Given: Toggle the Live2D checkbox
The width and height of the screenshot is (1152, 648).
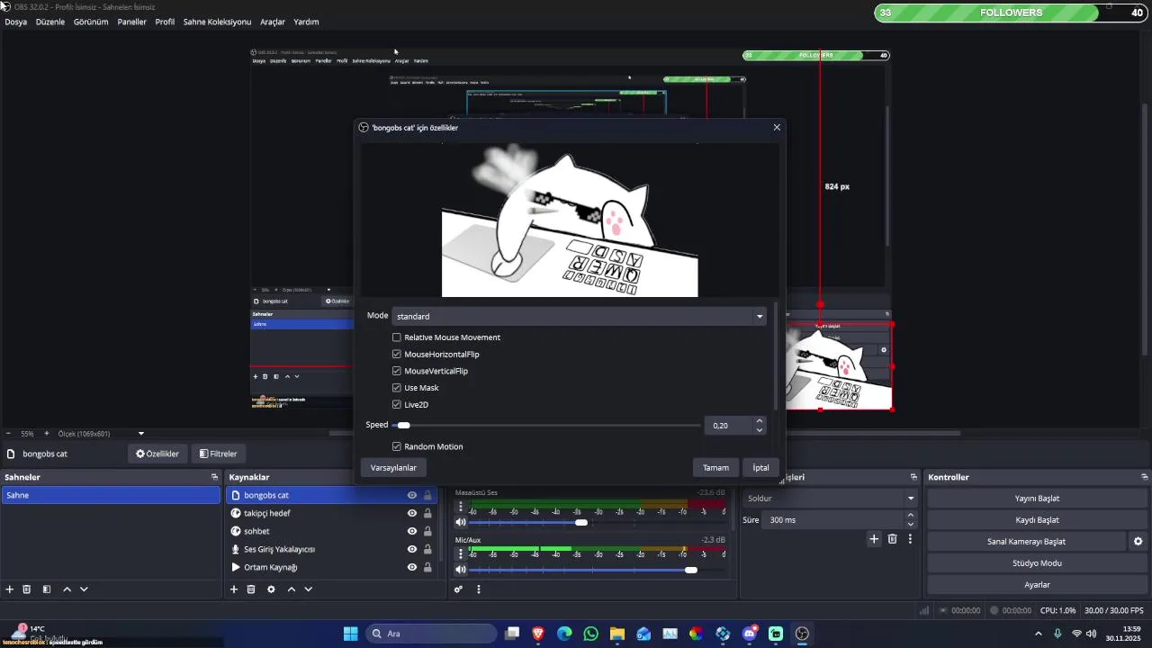Looking at the screenshot, I should (x=396, y=405).
